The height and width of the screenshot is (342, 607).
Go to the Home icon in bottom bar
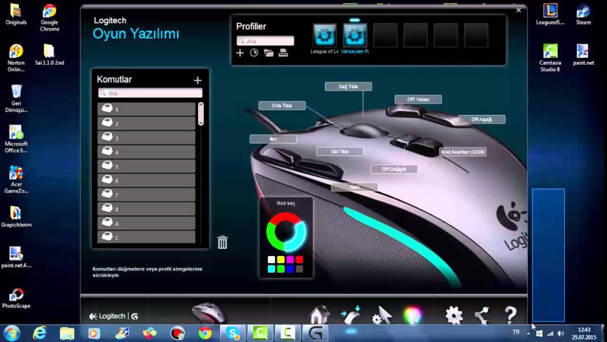[x=320, y=315]
